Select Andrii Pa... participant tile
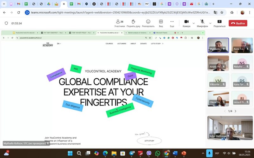Image resolution: width=254 pixels, height=158 pixels. coord(218,63)
